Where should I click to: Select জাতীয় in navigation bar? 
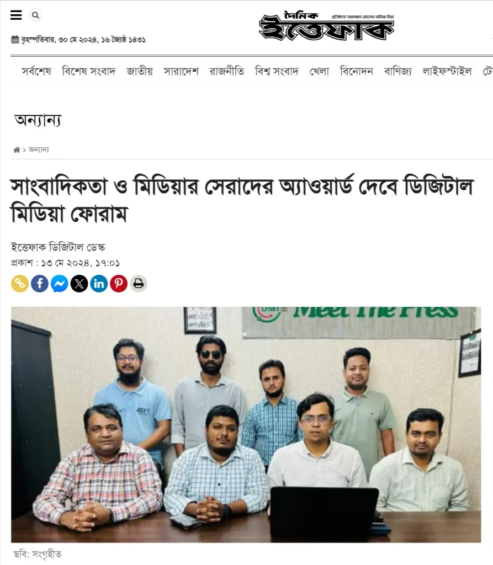tap(140, 71)
